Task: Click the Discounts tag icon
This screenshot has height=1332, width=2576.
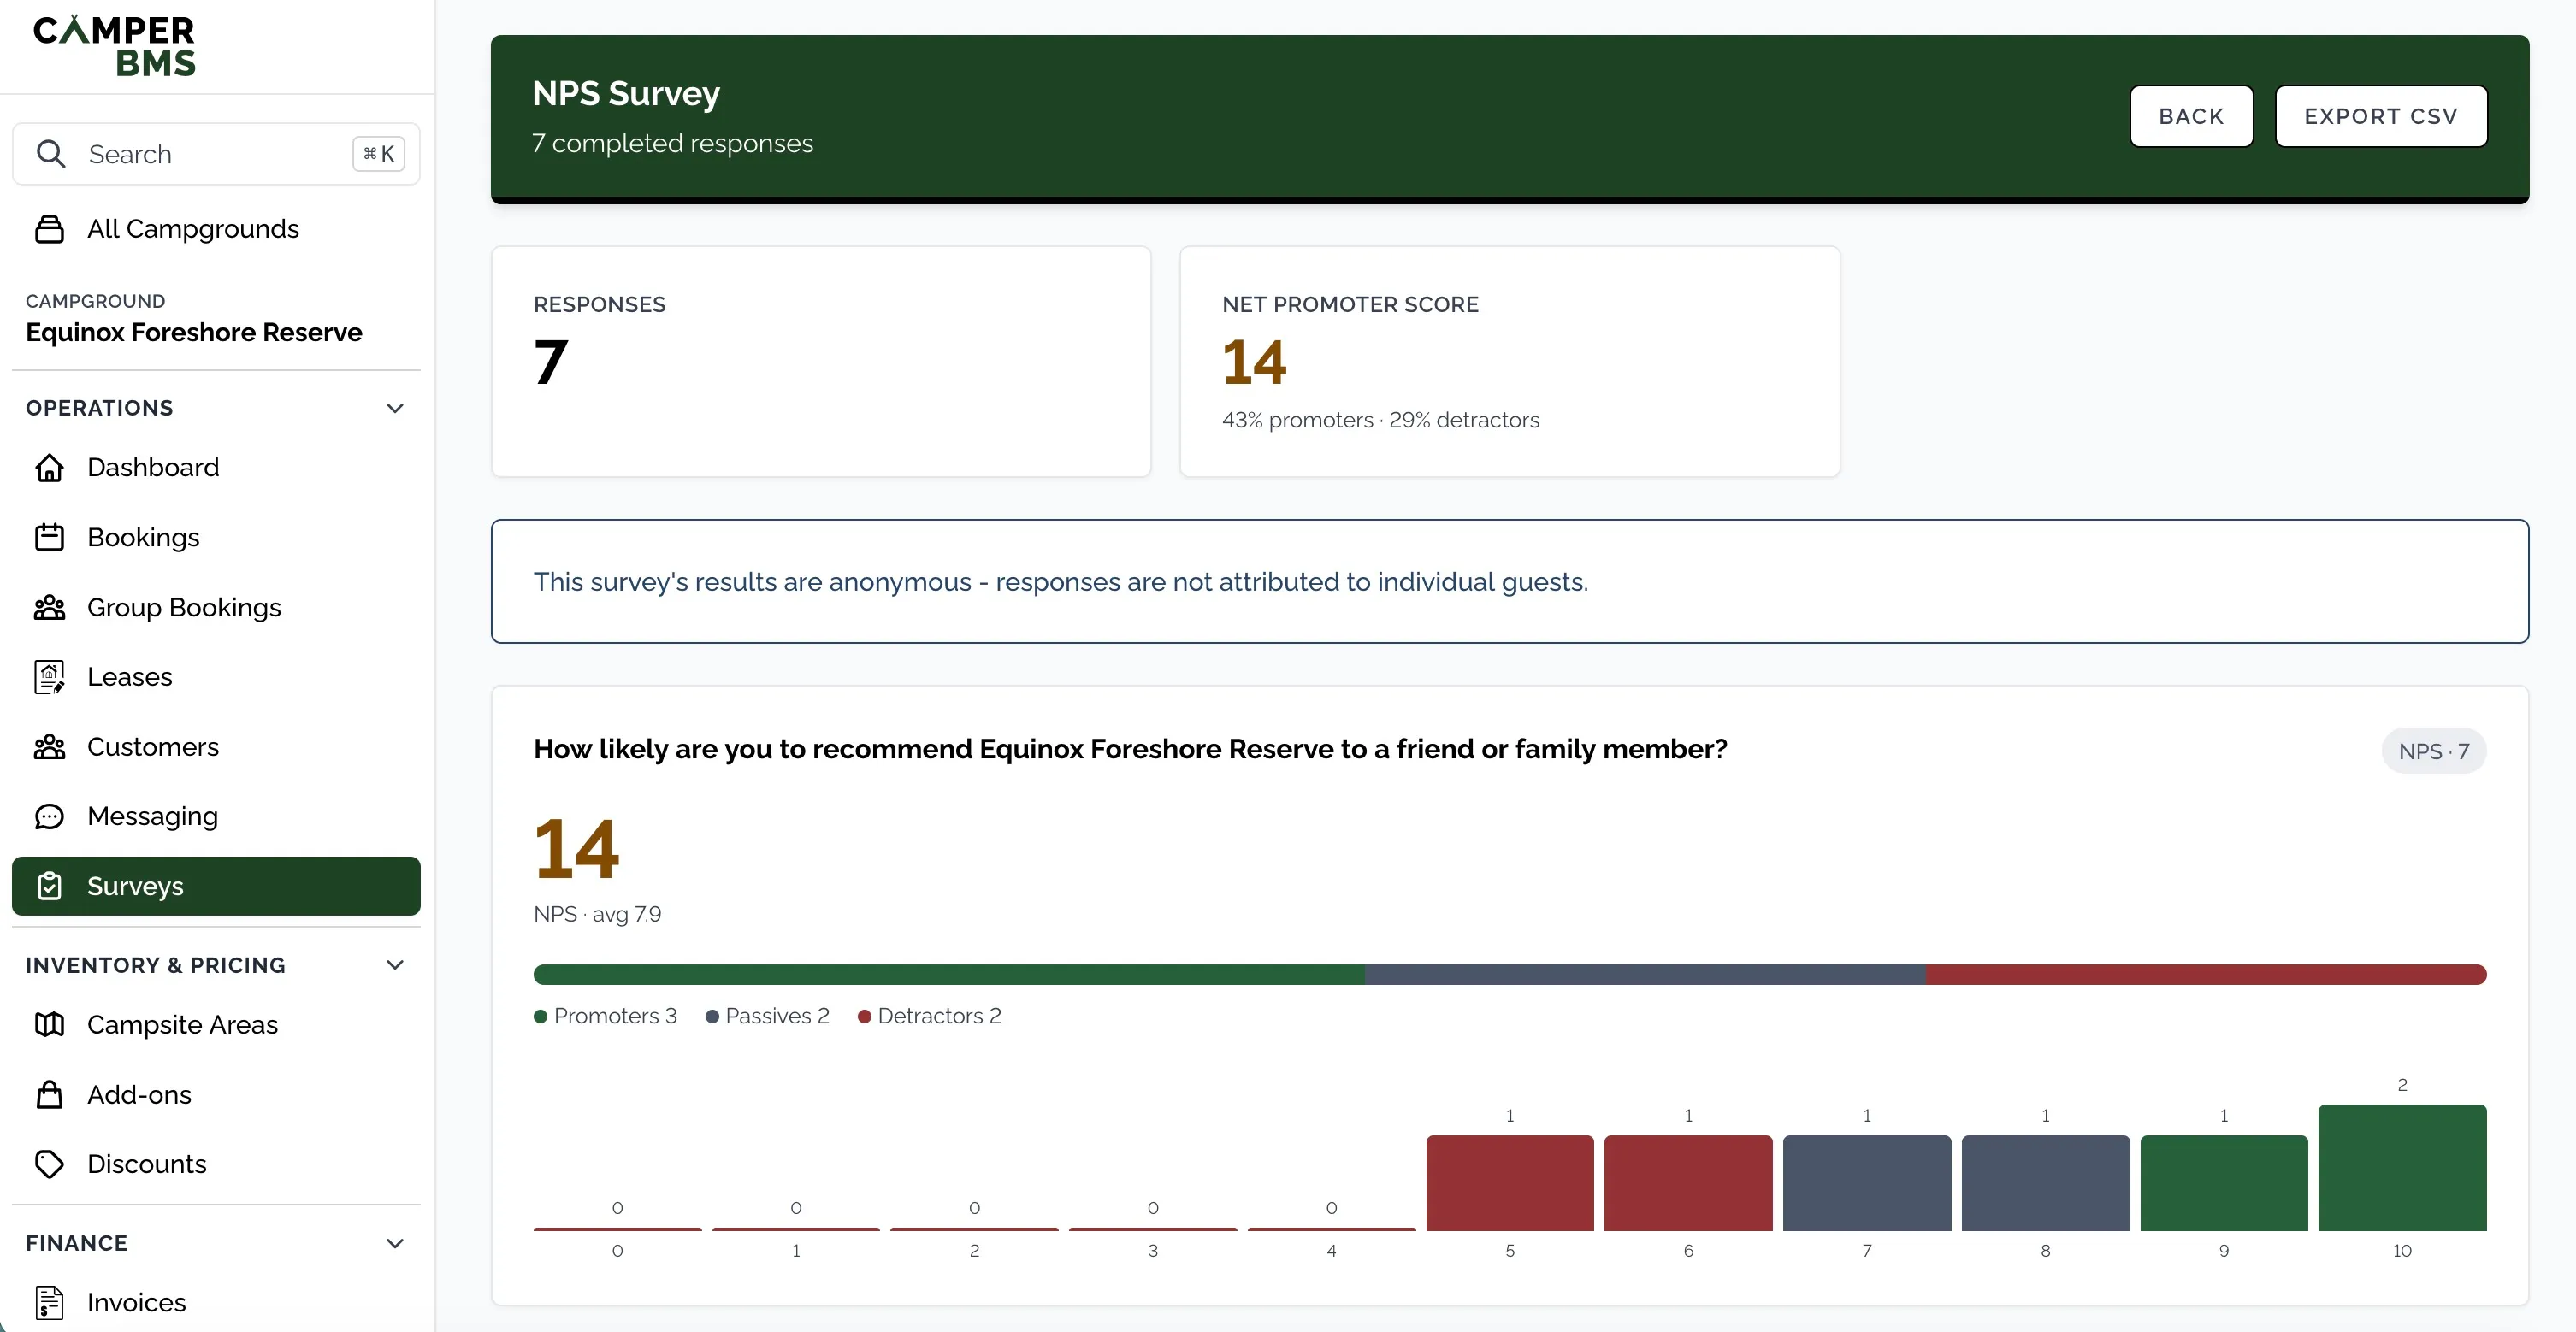Action: 49,1164
